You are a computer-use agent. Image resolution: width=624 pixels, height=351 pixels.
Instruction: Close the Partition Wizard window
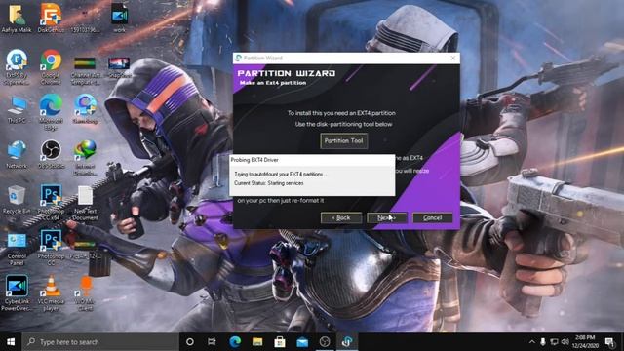click(452, 58)
